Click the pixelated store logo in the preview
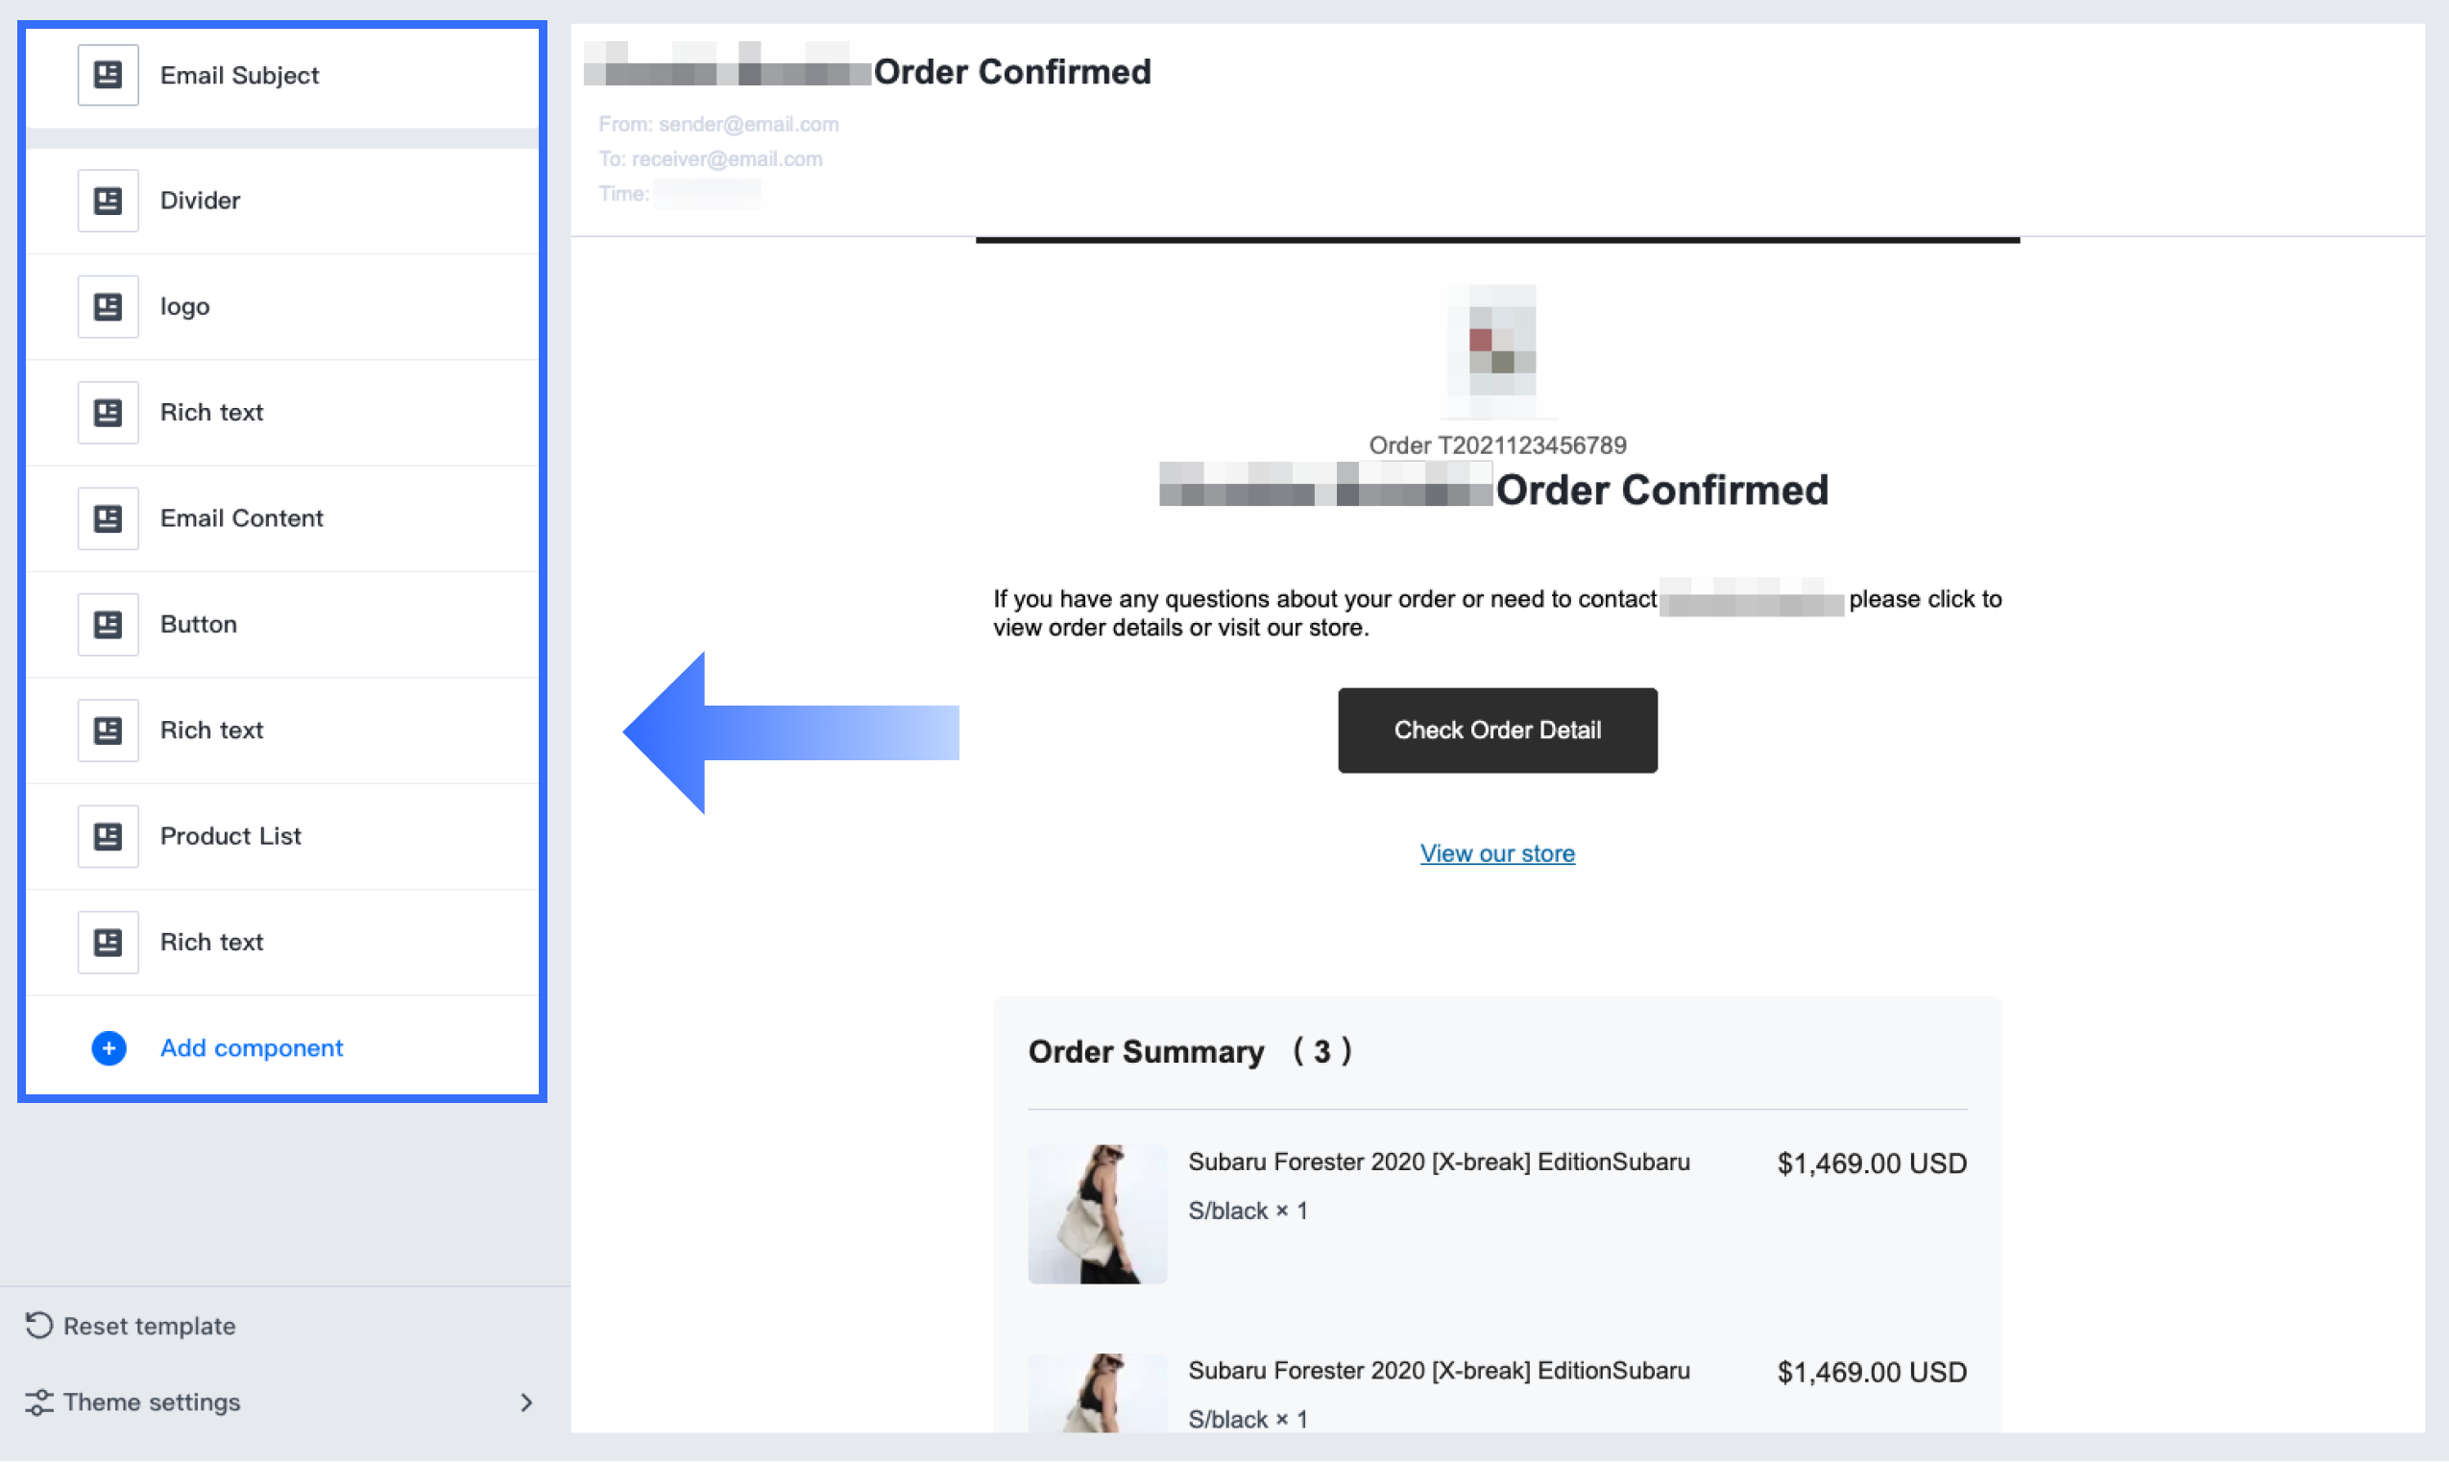2449x1462 pixels. coord(1495,348)
